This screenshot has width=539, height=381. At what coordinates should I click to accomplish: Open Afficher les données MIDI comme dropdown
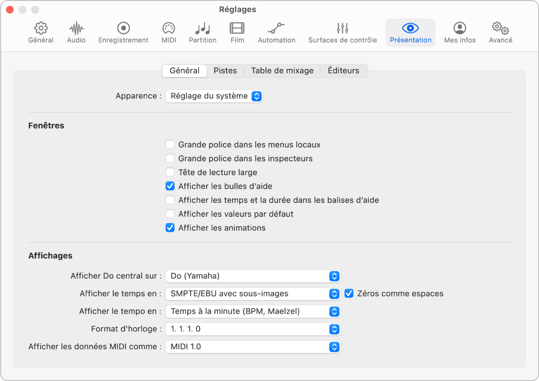[253, 346]
